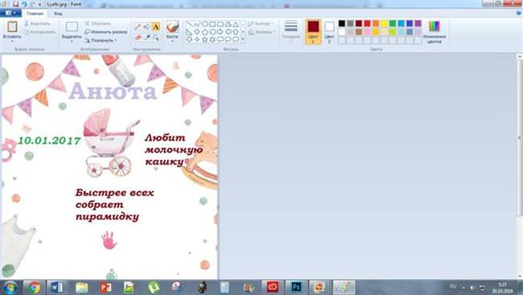
Task: Switch to the Главная tab
Action: [35, 14]
